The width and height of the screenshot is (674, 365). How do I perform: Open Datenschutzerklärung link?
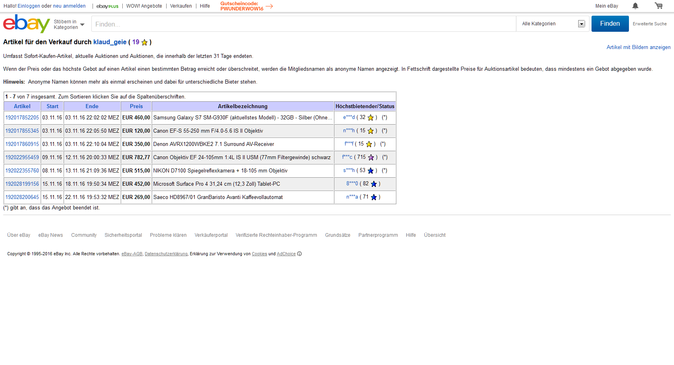(x=166, y=254)
